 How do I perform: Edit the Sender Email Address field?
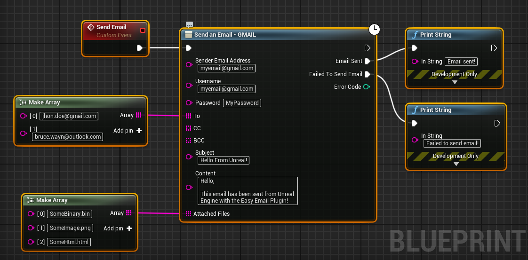[226, 68]
